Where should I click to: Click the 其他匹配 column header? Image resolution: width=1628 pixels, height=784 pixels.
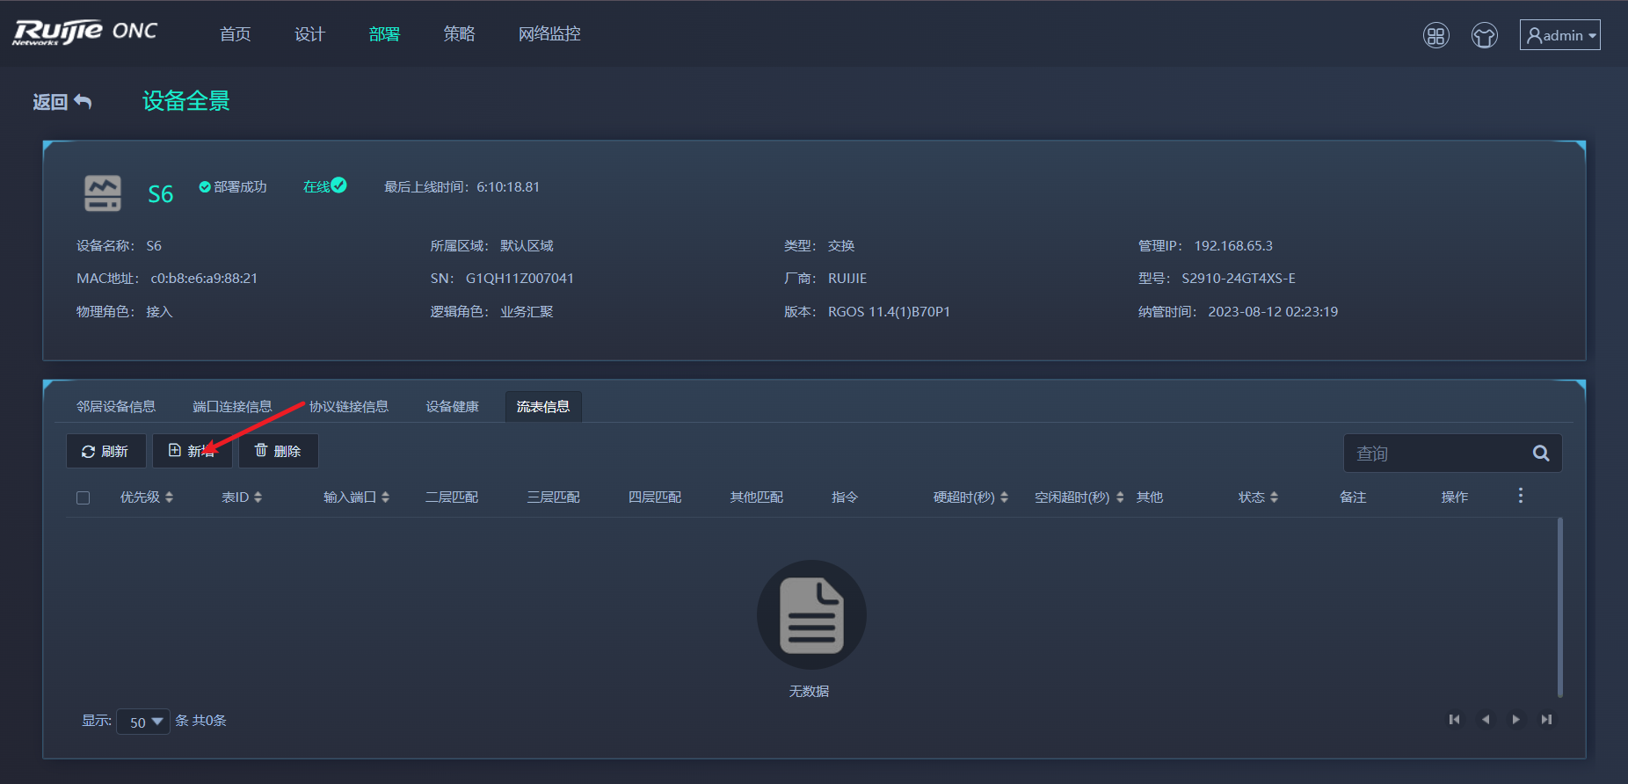[x=756, y=497]
